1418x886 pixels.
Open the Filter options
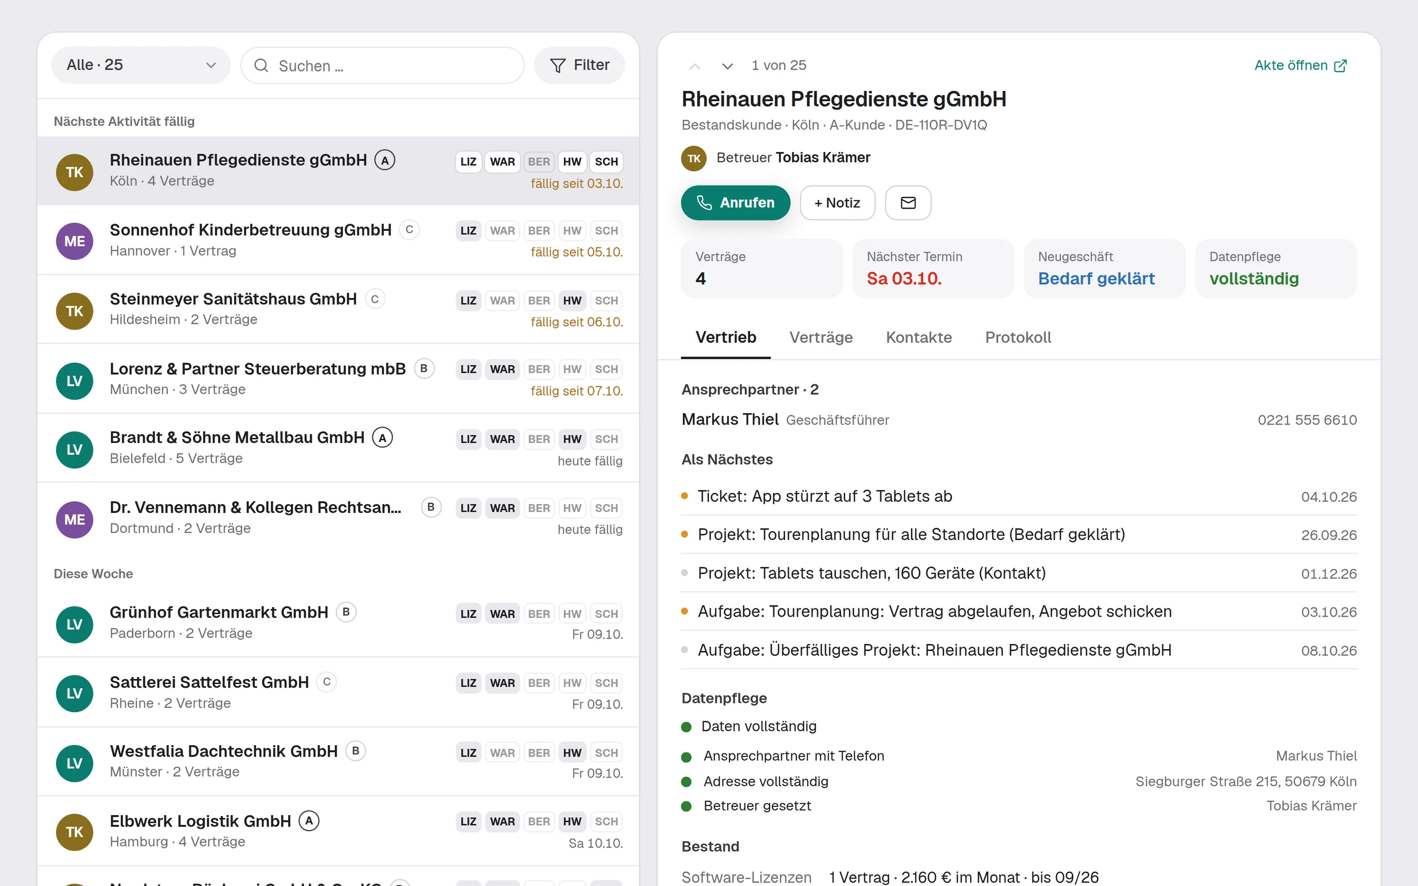[579, 65]
